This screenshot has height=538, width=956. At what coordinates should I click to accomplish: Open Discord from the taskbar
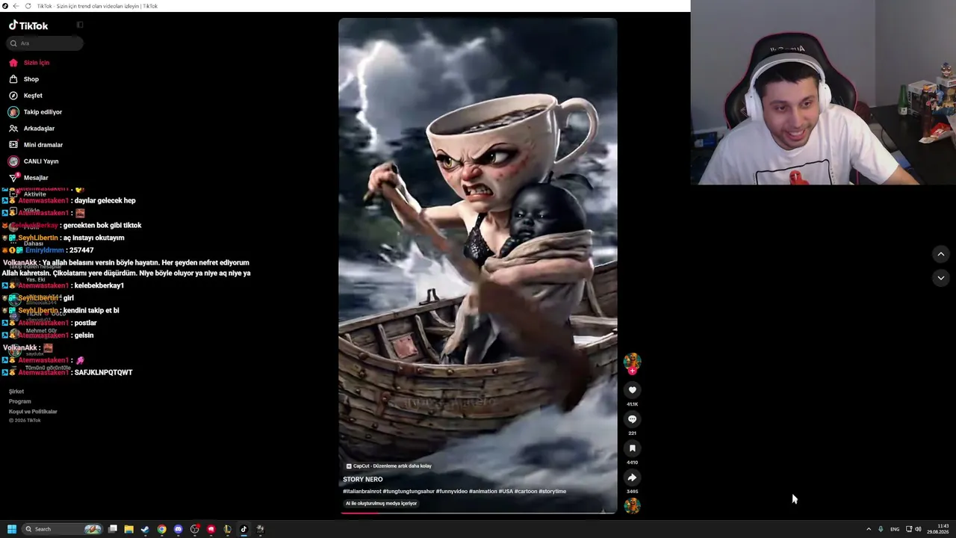tap(179, 529)
